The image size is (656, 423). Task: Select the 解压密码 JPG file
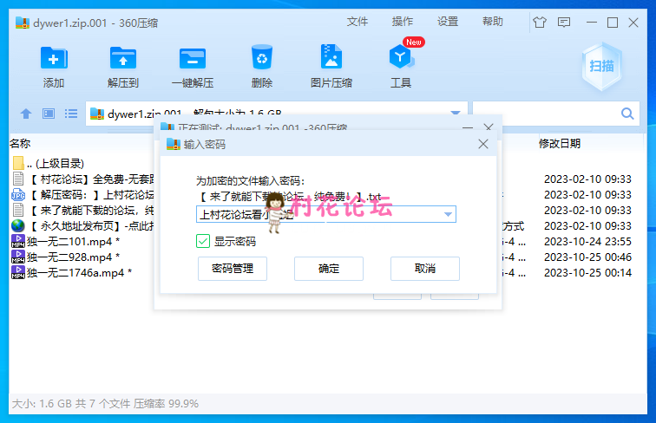82,195
